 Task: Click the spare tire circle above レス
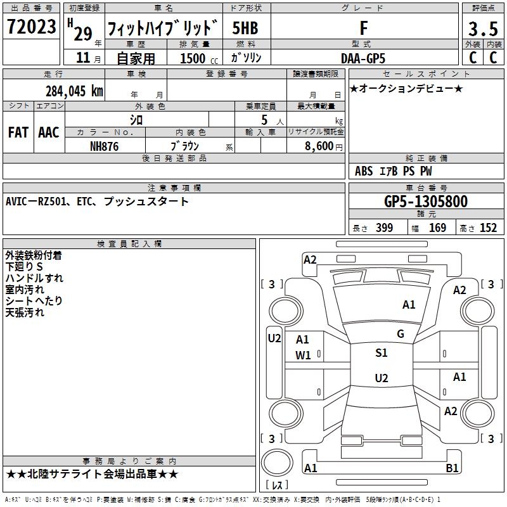click(x=277, y=463)
